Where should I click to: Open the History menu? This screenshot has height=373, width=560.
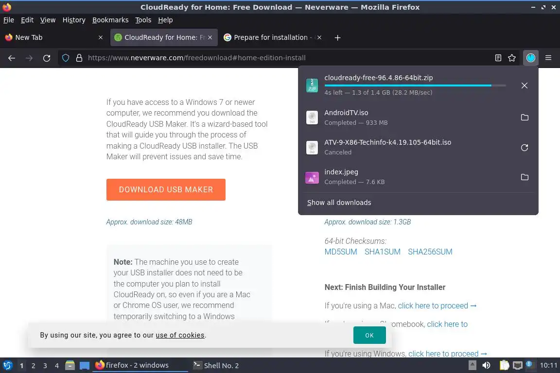point(74,20)
